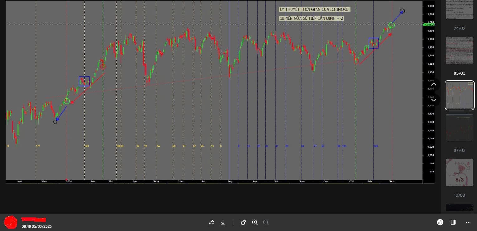
Task: Click the 960 price axis label
Action: tap(431, 172)
